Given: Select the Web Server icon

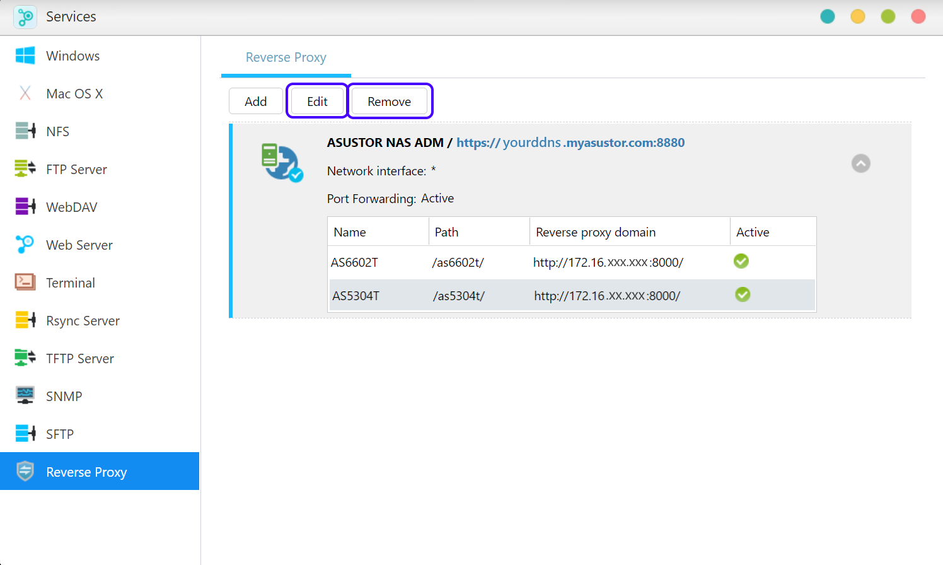Looking at the screenshot, I should click(25, 245).
